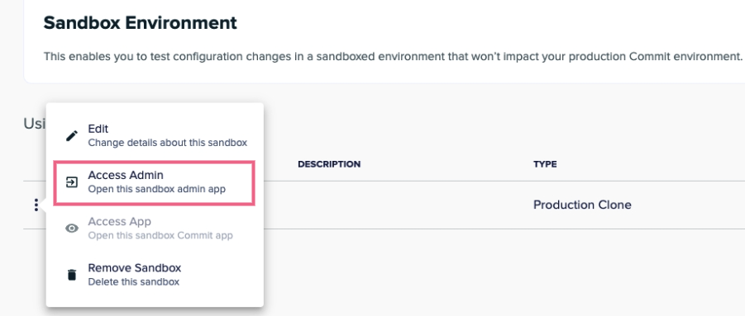Choose the Access App menu option
Image resolution: width=745 pixels, height=316 pixels.
tap(155, 229)
